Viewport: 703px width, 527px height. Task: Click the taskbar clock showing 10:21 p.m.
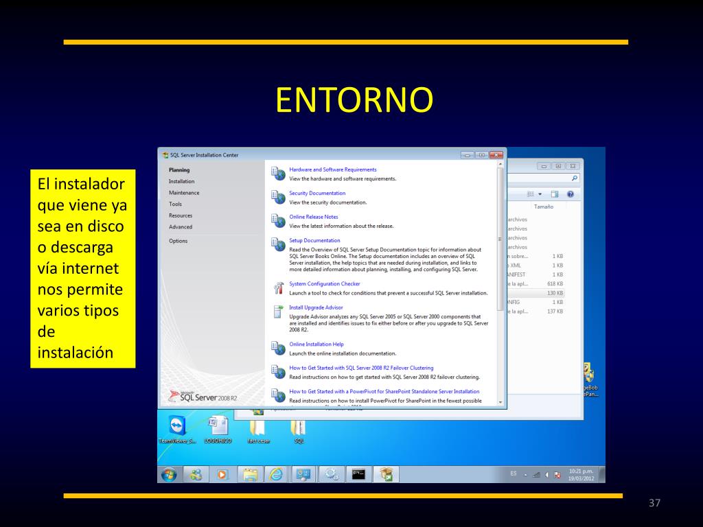click(581, 475)
